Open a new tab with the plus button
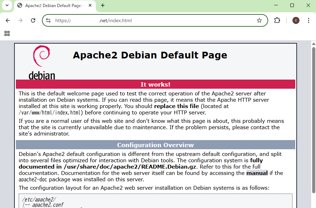Viewport: 316px width, 208px height. (x=103, y=5)
